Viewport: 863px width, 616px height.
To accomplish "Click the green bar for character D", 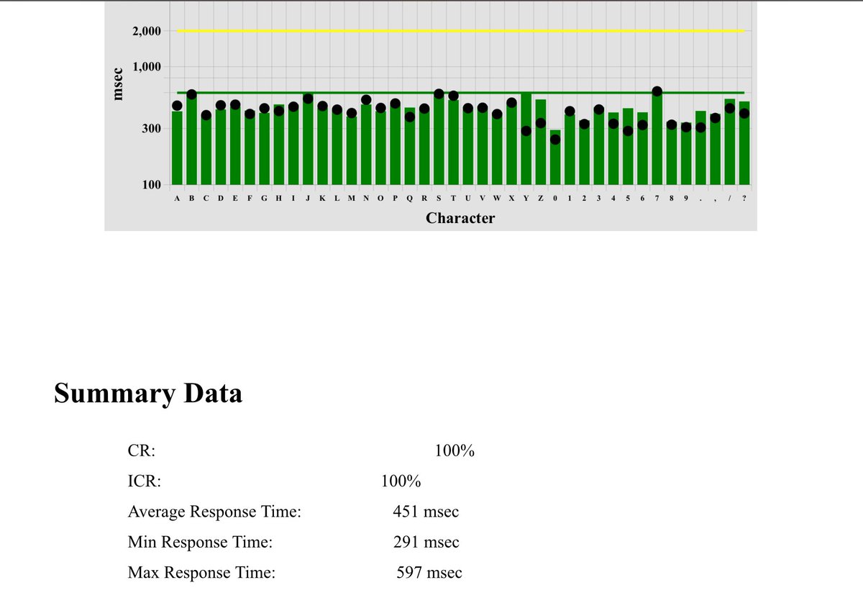I will 220,147.
